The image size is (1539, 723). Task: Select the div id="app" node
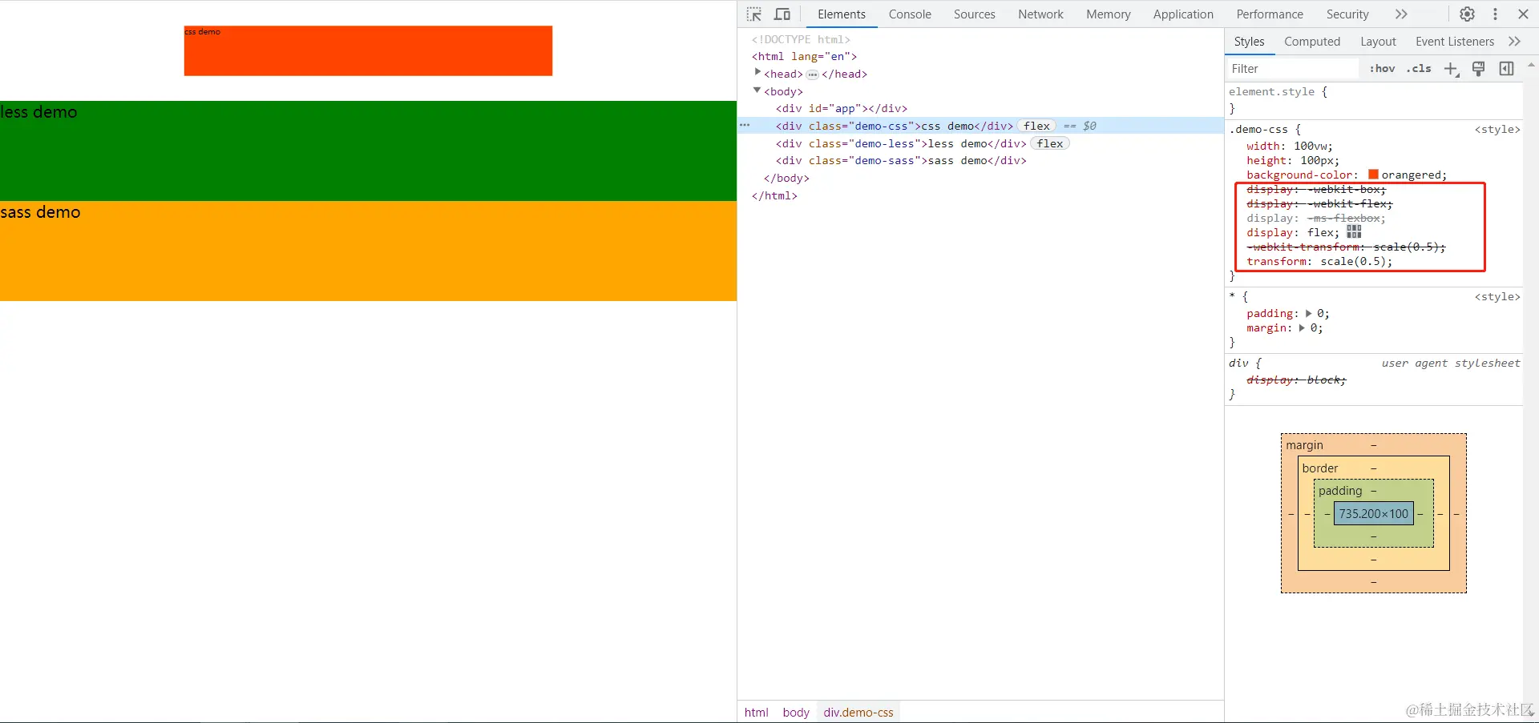pyautogui.click(x=842, y=109)
